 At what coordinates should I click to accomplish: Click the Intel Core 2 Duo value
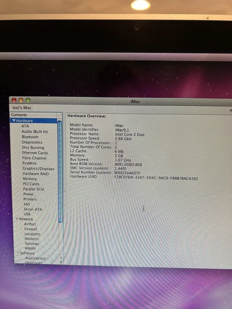[130, 135]
